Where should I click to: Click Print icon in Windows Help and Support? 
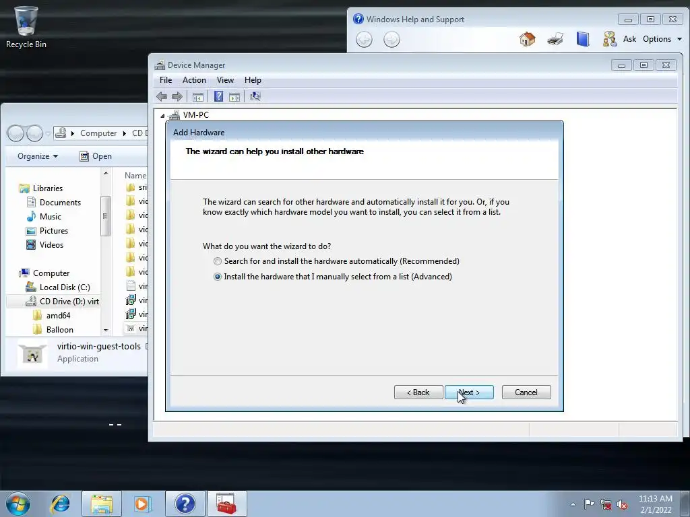[x=555, y=39]
